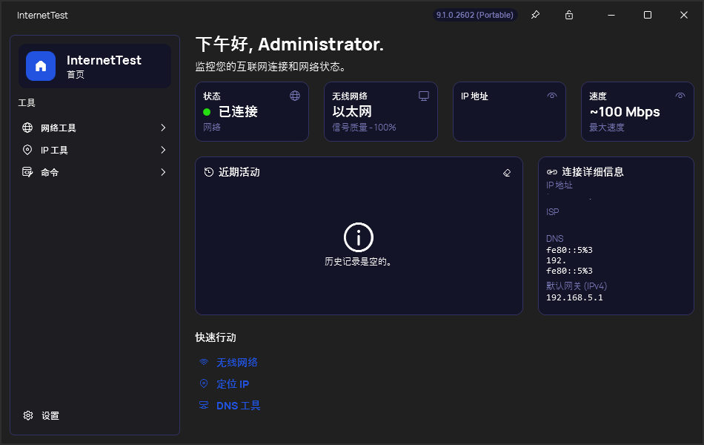This screenshot has width=704, height=445.
Task: Click the location pin icon beside 定位 IP
Action: tap(203, 383)
